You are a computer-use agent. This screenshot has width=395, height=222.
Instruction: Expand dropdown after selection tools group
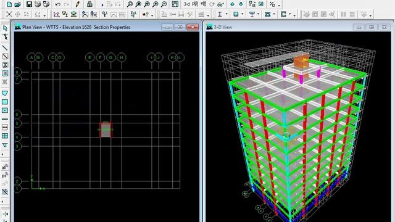pos(44,15)
